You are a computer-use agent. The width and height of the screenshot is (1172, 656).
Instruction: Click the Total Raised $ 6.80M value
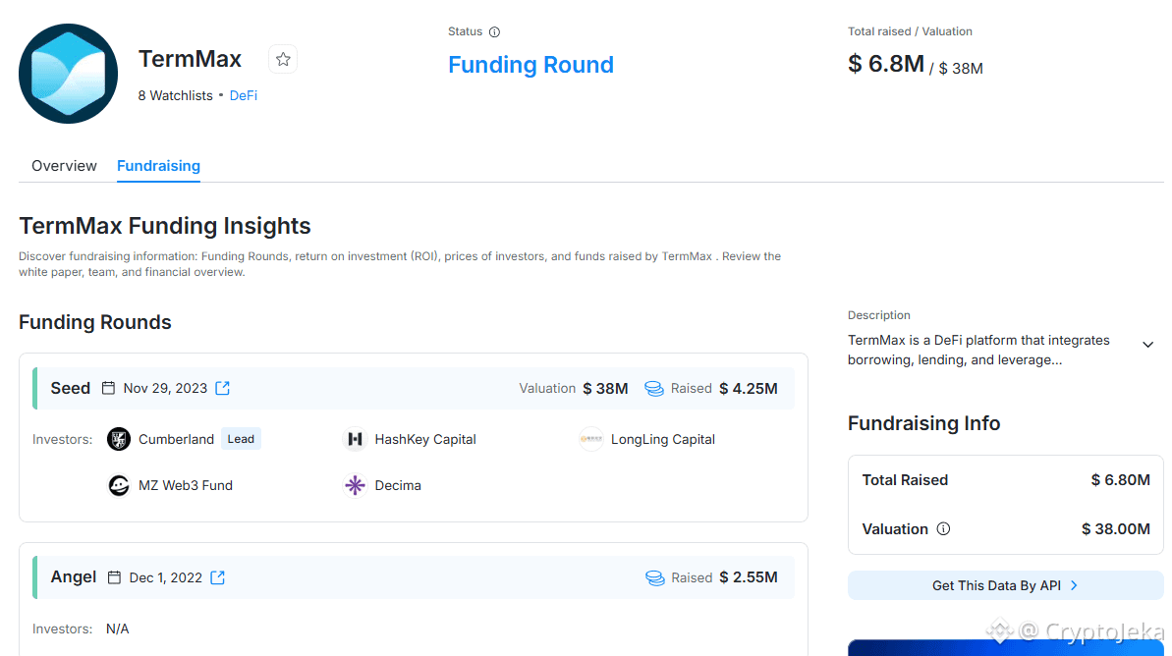click(x=1121, y=480)
